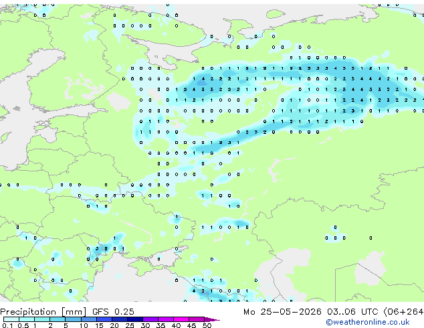Click the purple arrow tip past 50
This screenshot has height=328, width=424.
212,319
